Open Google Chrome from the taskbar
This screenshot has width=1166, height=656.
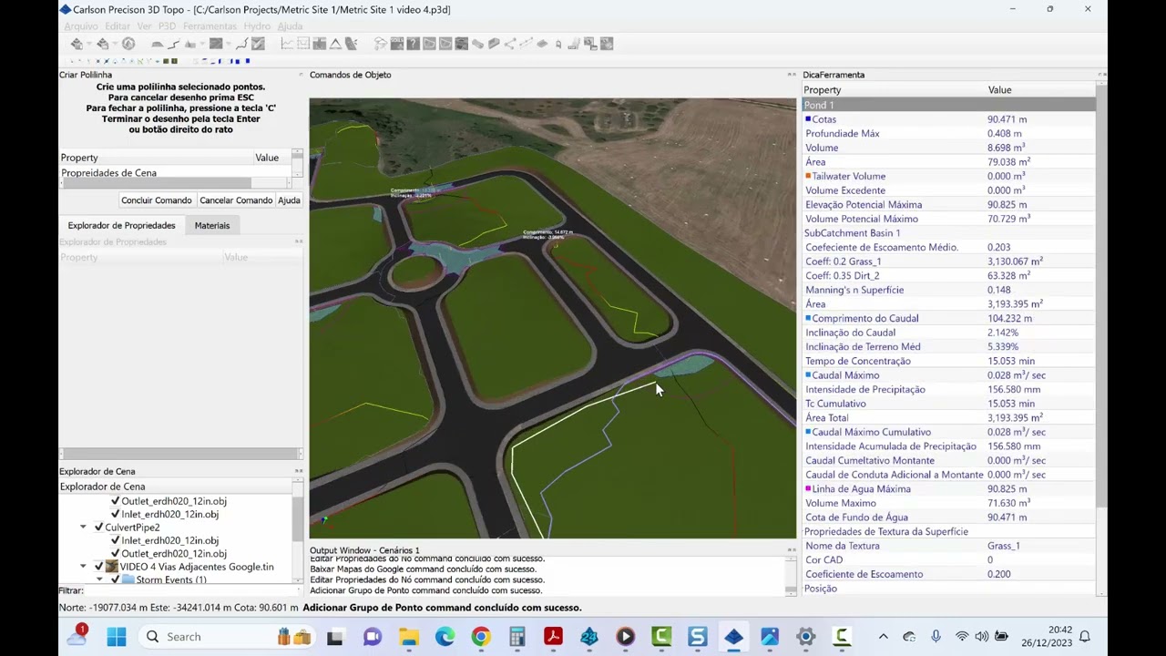pos(481,637)
